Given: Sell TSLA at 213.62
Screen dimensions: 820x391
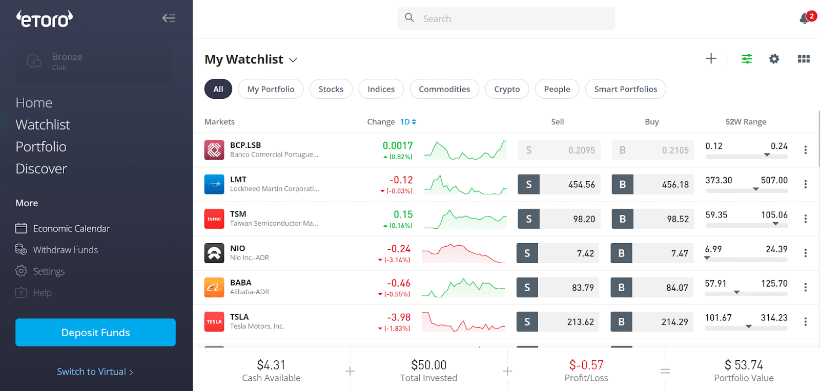Looking at the screenshot, I should (x=558, y=321).
